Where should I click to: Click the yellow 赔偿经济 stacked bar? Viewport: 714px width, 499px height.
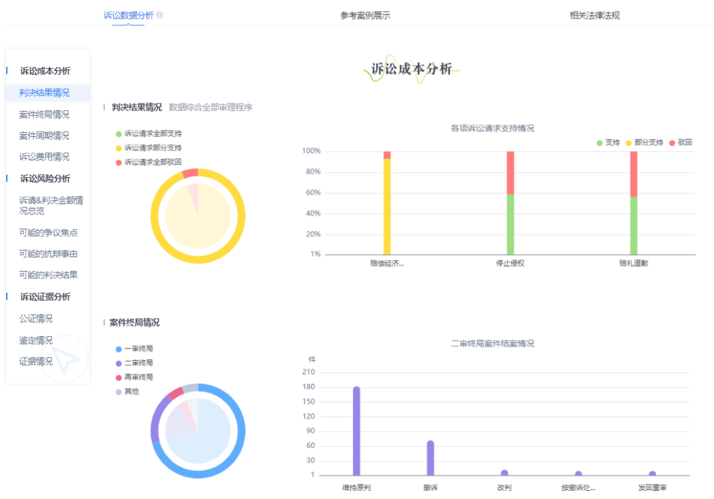tap(387, 206)
